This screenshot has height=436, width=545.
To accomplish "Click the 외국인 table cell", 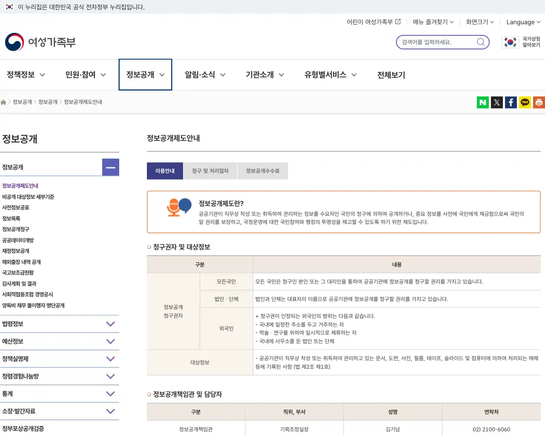I will pyautogui.click(x=226, y=329).
